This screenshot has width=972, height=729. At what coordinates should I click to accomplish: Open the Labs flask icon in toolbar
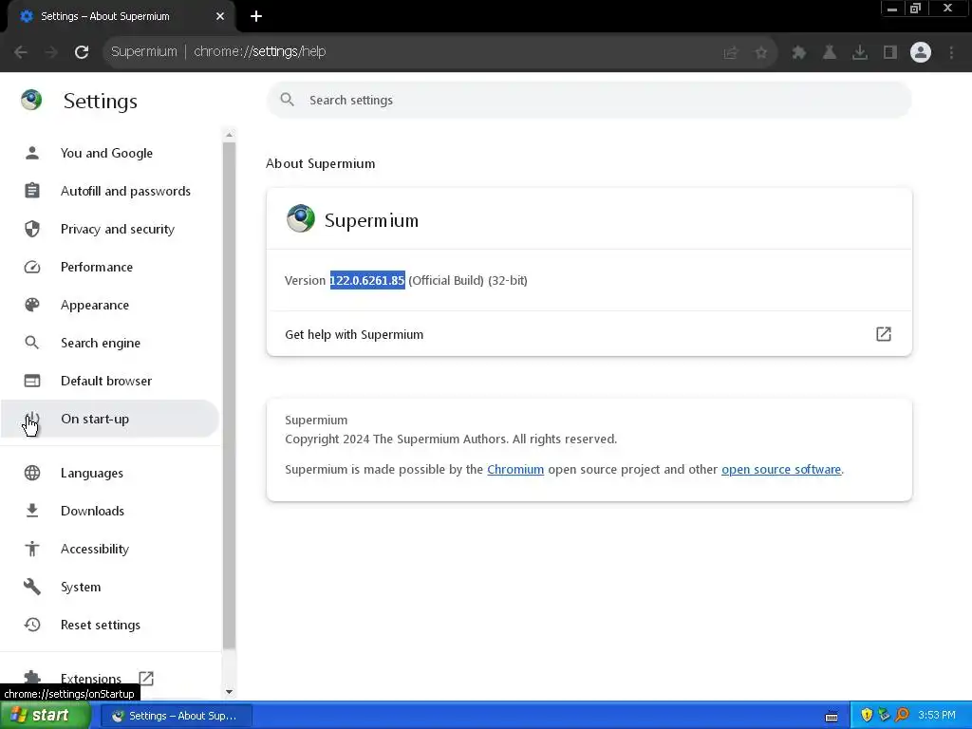830,53
